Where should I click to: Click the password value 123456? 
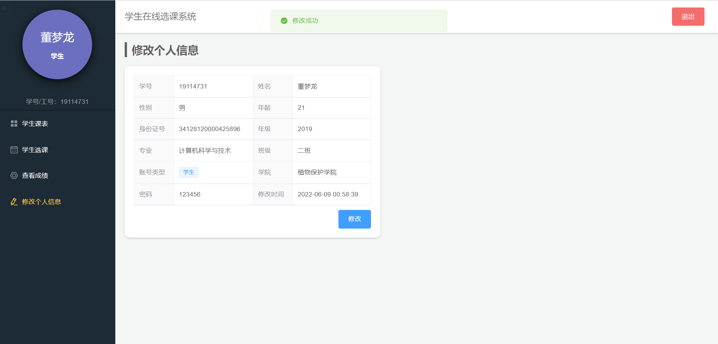click(190, 194)
